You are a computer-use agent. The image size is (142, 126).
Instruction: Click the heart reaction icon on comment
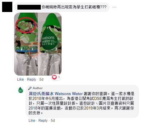pyautogui.click(x=54, y=77)
